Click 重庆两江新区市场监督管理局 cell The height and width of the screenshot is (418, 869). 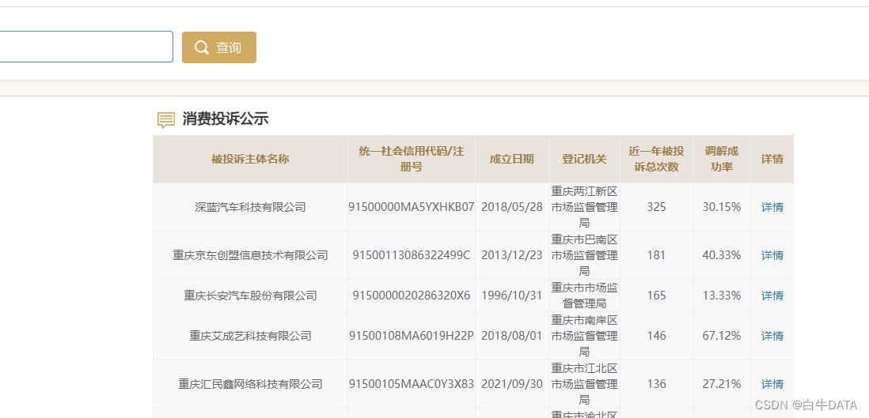(x=585, y=208)
